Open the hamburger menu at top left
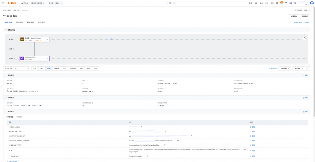Screen dimensions: 315x162 3,3
